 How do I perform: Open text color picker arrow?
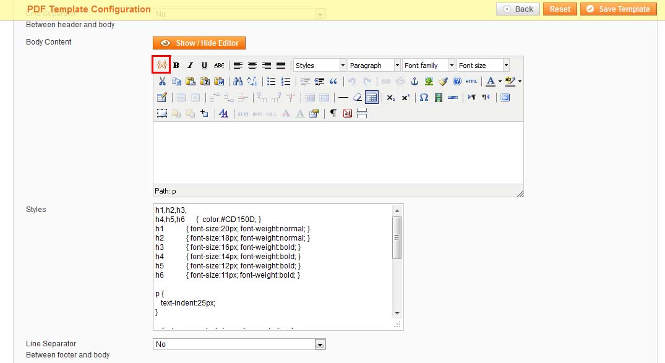(500, 82)
